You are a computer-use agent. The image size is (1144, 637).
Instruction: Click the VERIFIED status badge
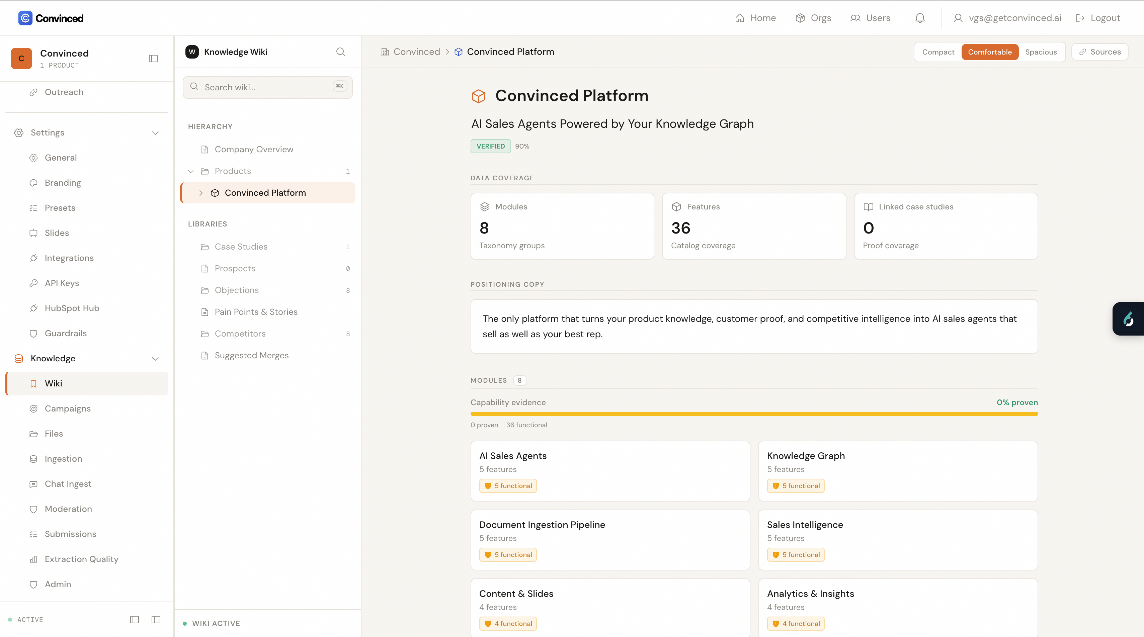click(x=490, y=147)
